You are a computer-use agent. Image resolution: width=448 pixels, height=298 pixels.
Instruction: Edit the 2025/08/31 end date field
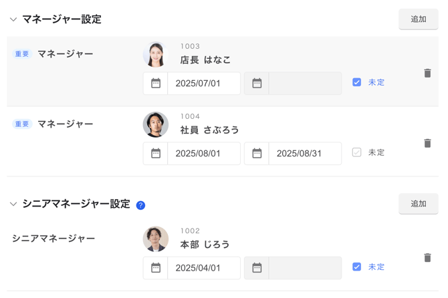pos(305,153)
